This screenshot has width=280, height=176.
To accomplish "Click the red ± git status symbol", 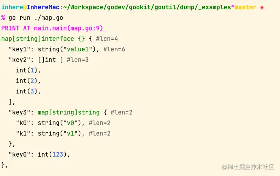I will 262,8.
